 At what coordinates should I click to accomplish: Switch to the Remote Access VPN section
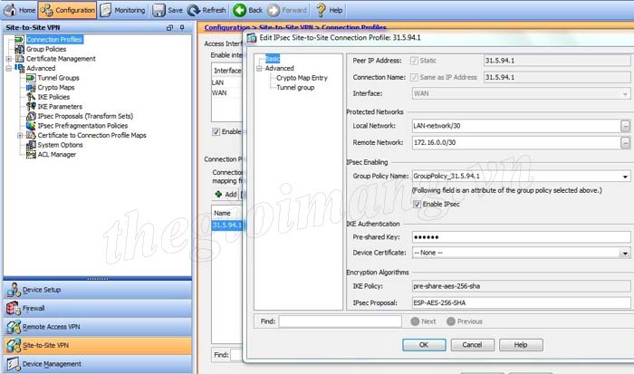point(98,327)
